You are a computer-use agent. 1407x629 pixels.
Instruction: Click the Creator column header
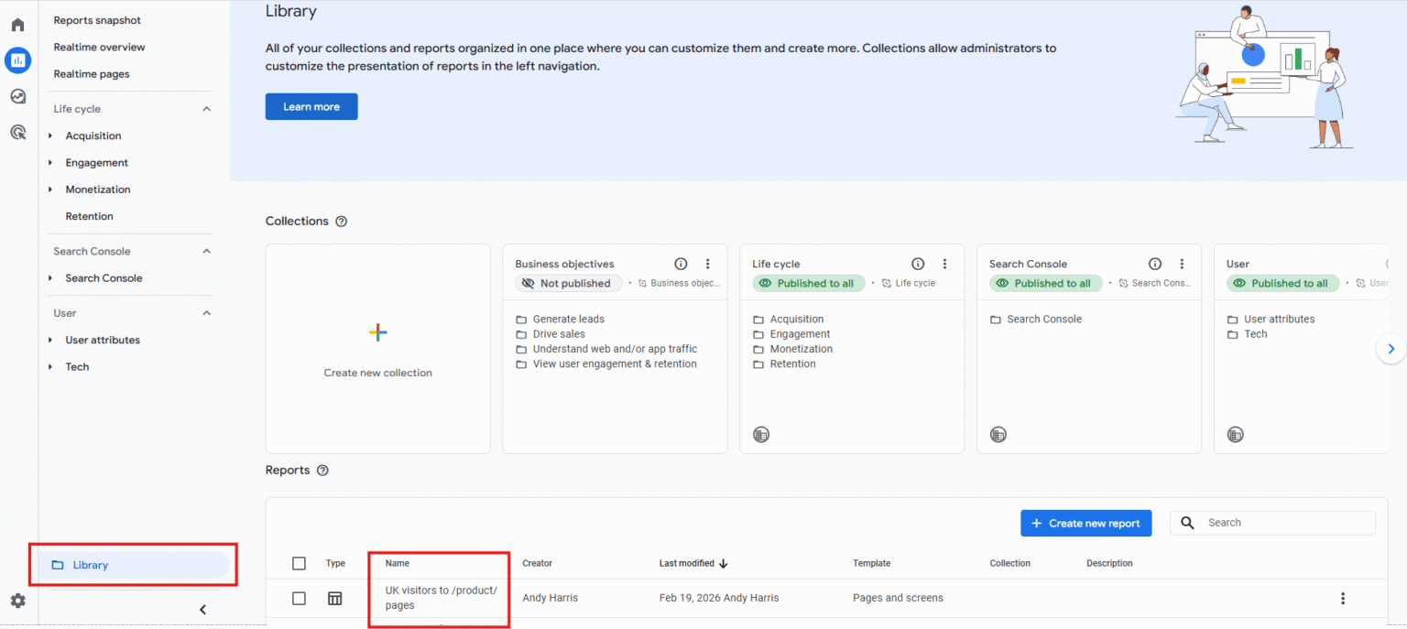(x=537, y=564)
